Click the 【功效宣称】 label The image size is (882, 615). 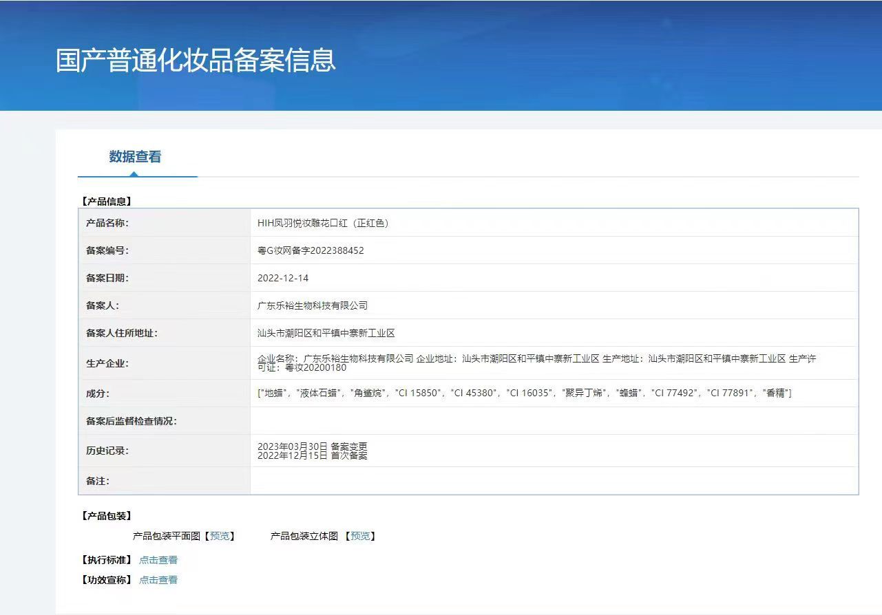[106, 580]
